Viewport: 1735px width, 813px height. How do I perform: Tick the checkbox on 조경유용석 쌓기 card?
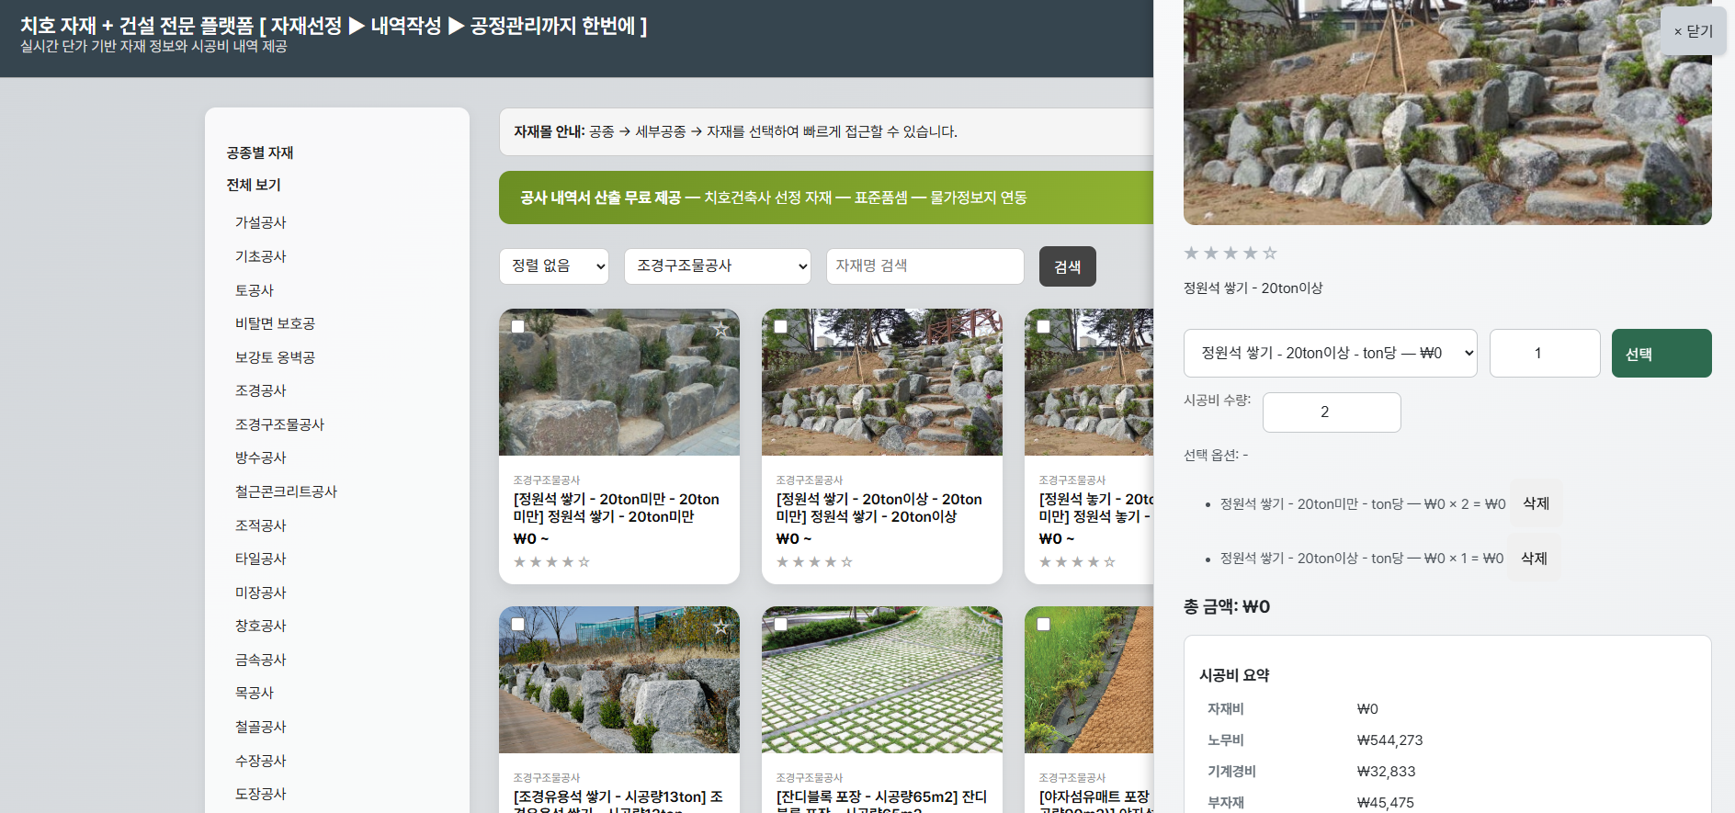(518, 624)
